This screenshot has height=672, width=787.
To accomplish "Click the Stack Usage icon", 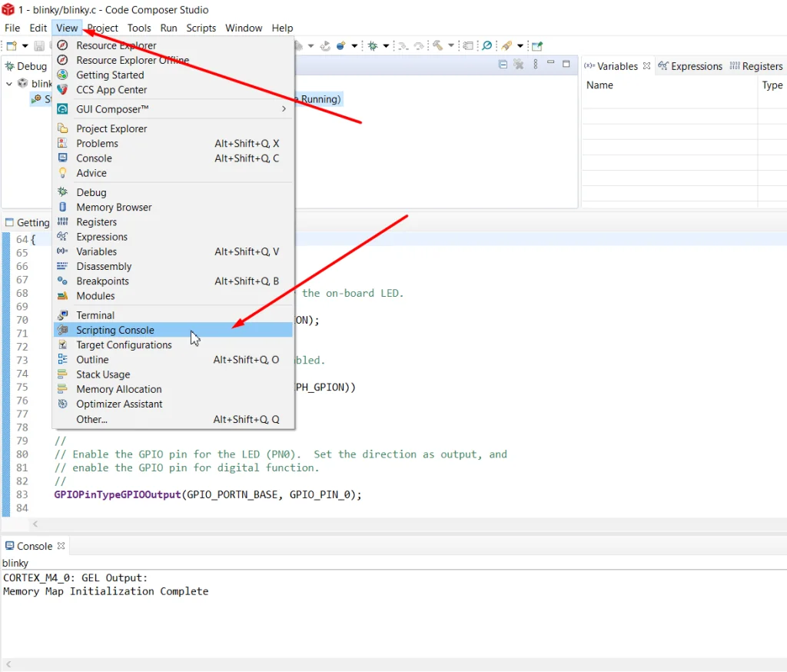I will (62, 374).
